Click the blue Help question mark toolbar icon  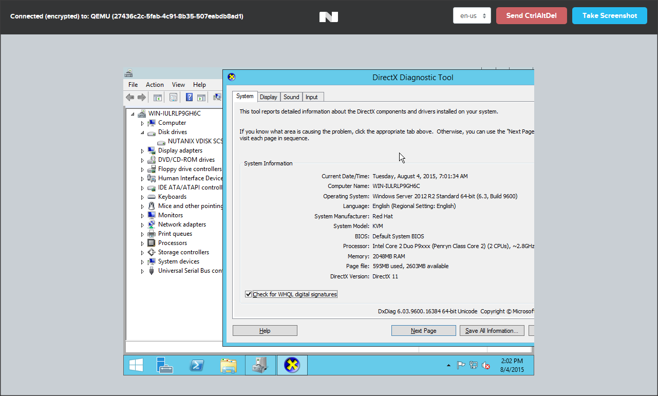189,98
